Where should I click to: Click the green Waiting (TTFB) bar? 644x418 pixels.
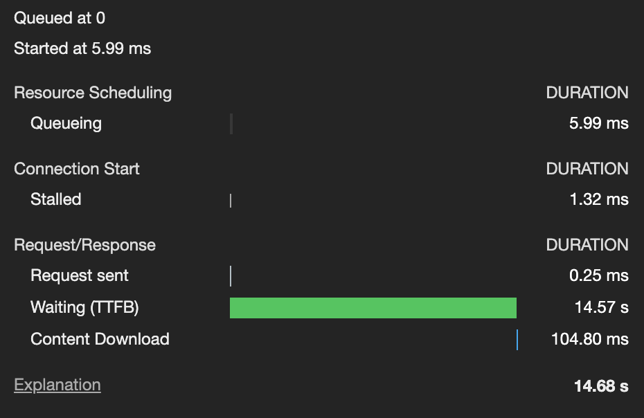coord(373,307)
